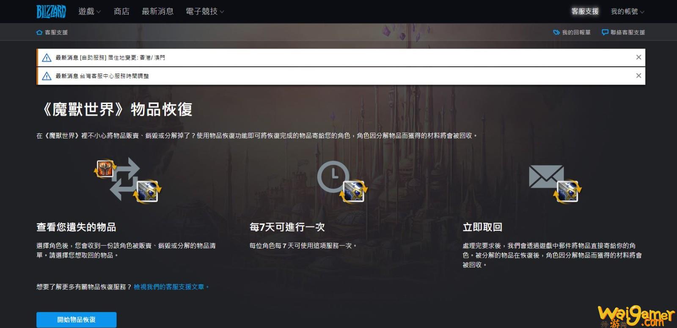This screenshot has width=677, height=328.
Task: Click the 《魔獸世界》物品恢復 page title
Action: 116,109
